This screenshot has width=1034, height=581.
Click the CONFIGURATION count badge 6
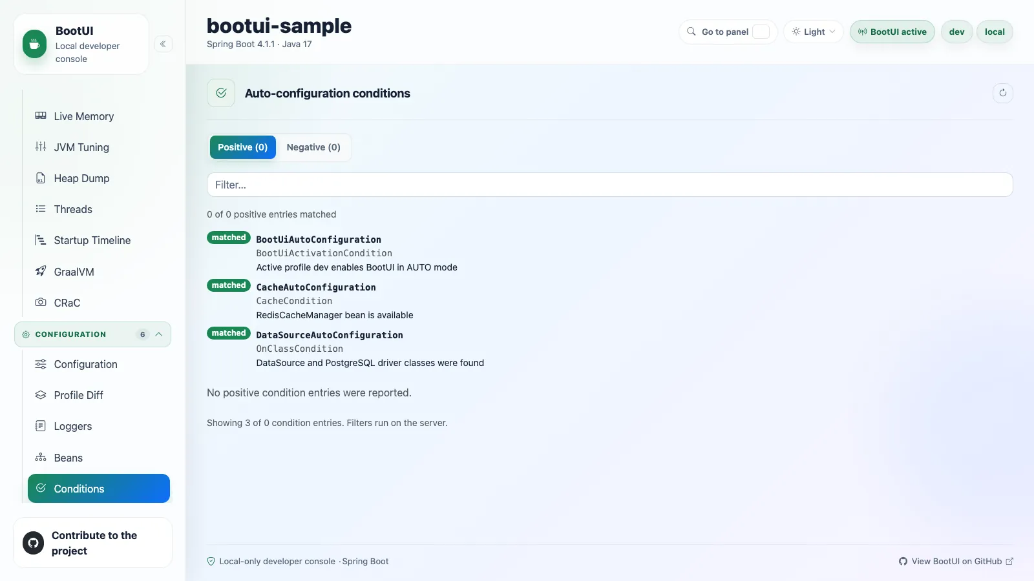click(143, 334)
